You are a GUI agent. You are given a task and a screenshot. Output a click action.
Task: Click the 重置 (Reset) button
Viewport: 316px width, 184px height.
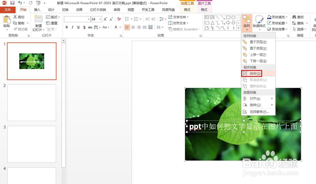click(x=52, y=23)
